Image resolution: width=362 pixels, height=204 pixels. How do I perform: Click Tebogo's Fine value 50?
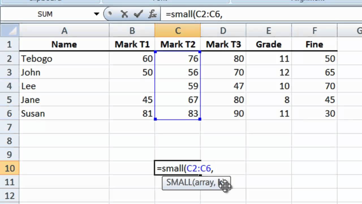pos(314,58)
